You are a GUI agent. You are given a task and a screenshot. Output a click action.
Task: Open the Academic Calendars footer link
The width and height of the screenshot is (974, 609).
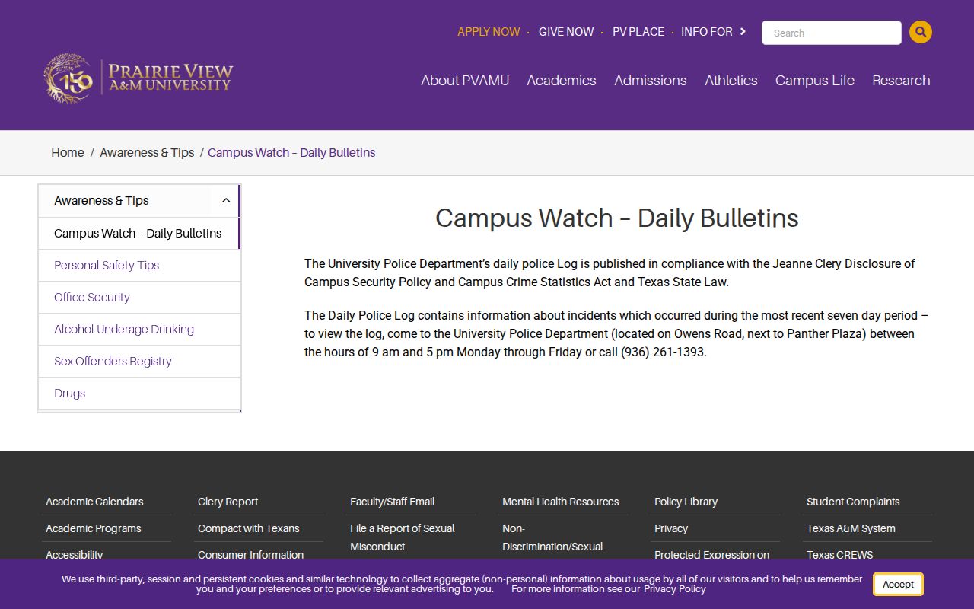coord(94,502)
